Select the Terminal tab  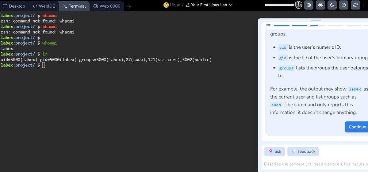(74, 6)
